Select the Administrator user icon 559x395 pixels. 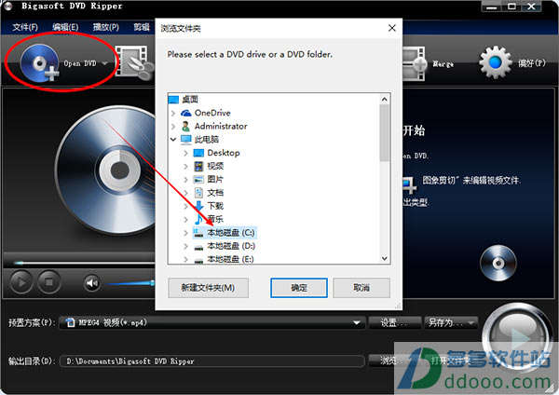(x=185, y=126)
